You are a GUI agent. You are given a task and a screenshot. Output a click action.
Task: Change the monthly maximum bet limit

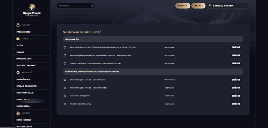coord(236,88)
